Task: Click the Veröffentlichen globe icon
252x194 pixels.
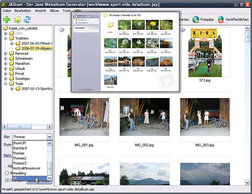Action: point(221,20)
